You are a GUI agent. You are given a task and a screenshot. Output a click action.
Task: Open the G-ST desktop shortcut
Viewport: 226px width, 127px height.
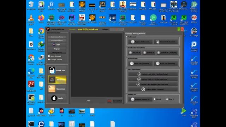pyautogui.click(x=113, y=19)
